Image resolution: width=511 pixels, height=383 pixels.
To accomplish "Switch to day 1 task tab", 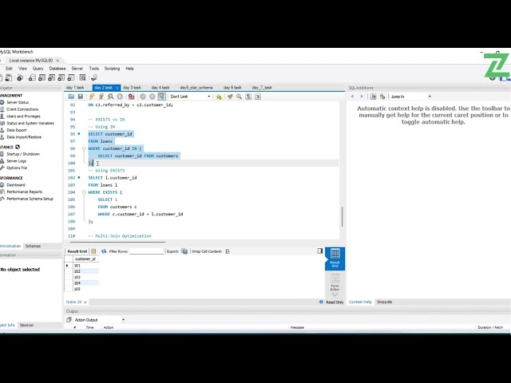I will click(x=75, y=87).
